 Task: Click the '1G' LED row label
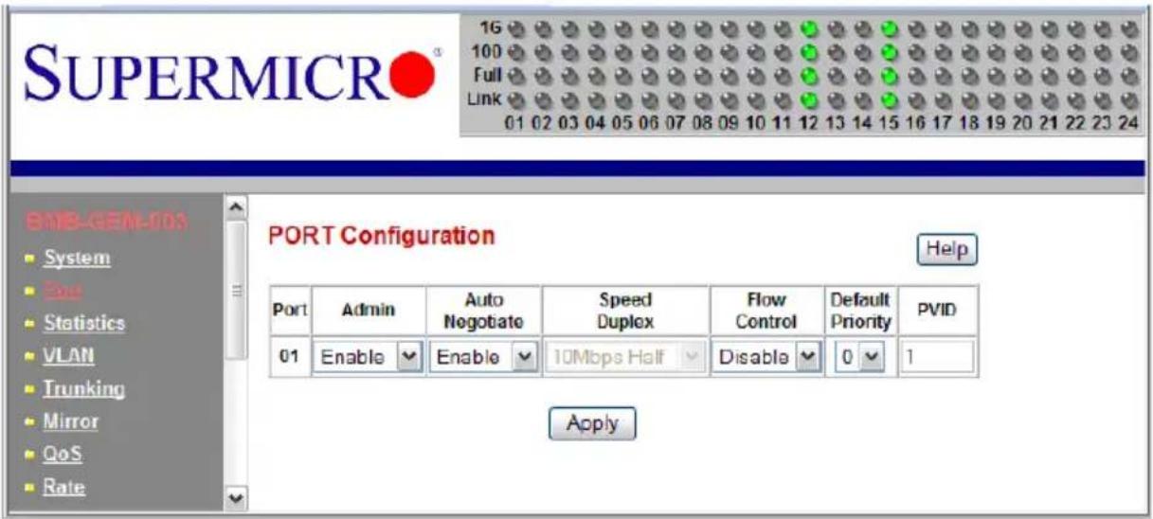(x=493, y=28)
